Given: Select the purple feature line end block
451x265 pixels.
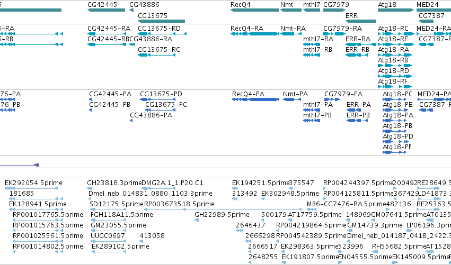Looking at the screenshot, I should click(37, 165).
